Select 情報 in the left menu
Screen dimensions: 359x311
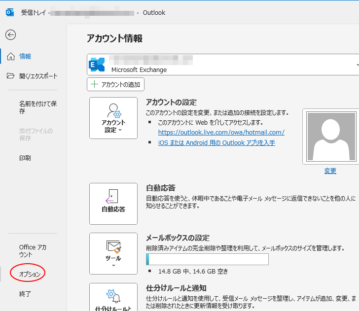(25, 57)
